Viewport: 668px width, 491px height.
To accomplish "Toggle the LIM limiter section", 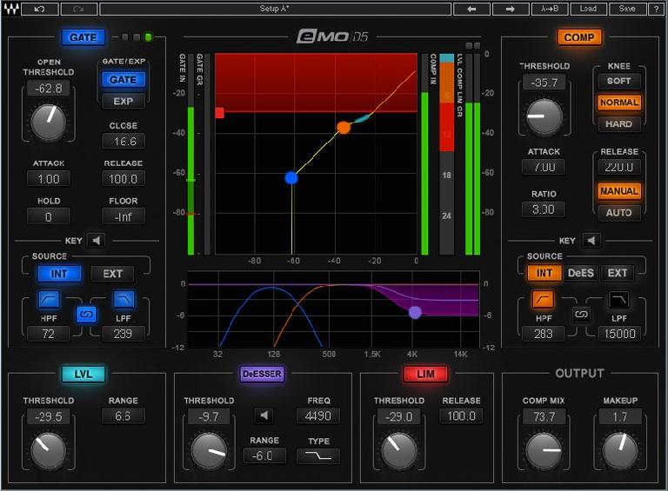I will (x=425, y=374).
